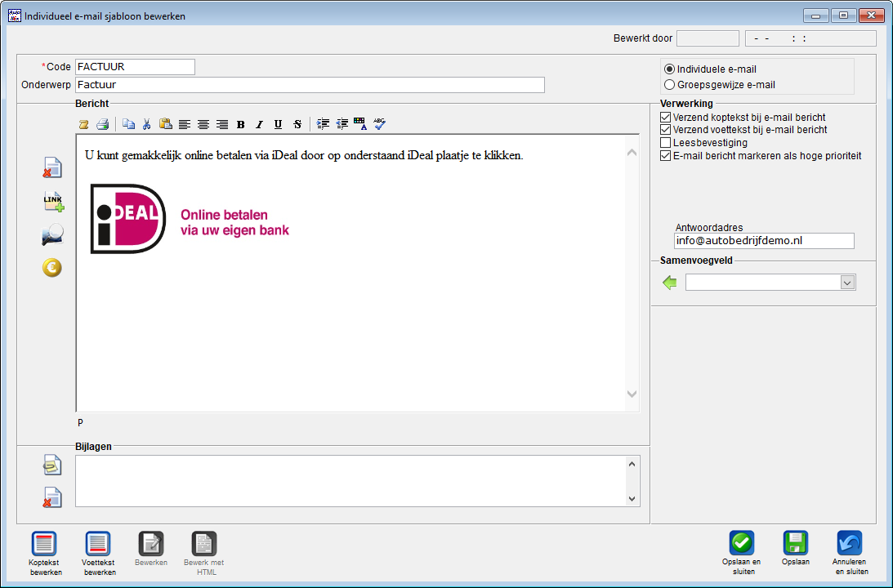Align message text to the left
This screenshot has width=893, height=588.
185,124
